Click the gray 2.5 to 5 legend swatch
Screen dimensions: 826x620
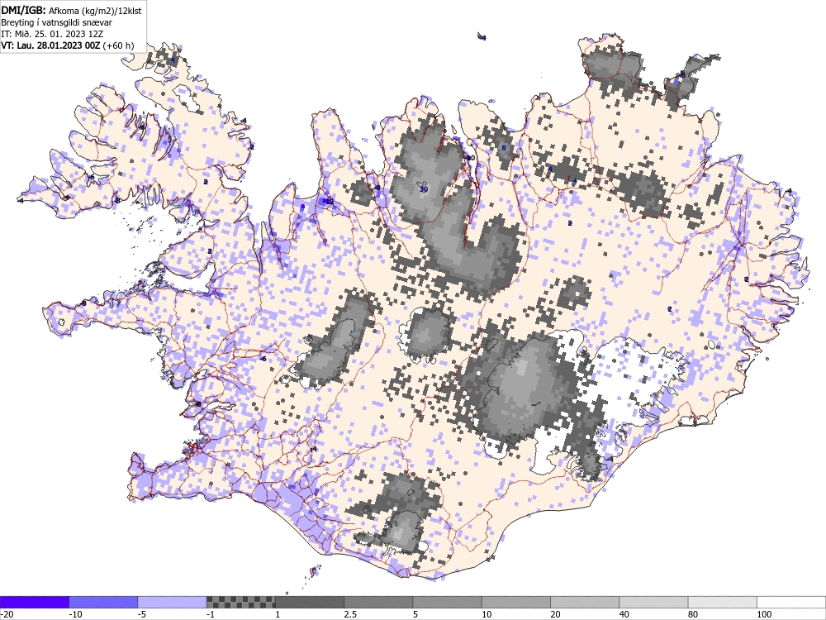pyautogui.click(x=378, y=602)
